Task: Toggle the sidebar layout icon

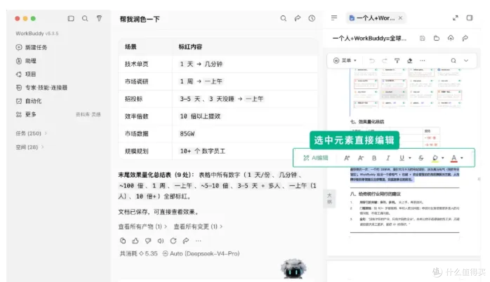Action: 71,19
